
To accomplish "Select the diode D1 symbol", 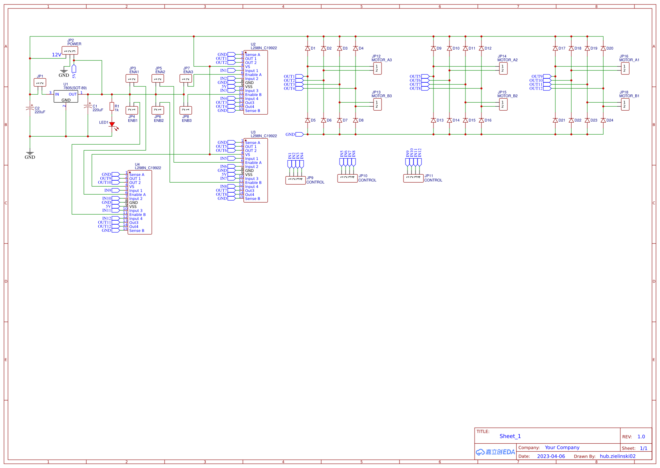I will tap(308, 48).
